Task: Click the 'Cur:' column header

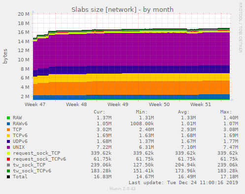Action: click(100, 112)
